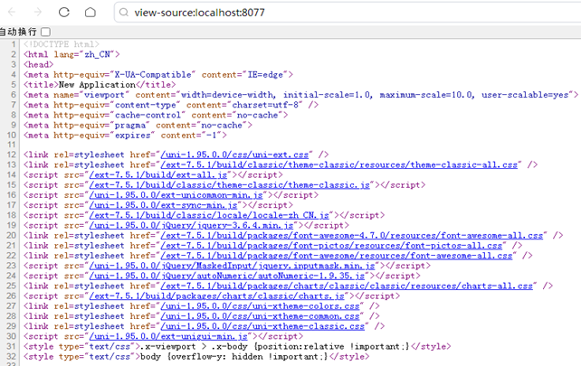The width and height of the screenshot is (581, 366).
Task: Click the expires meta line
Action: 125,136
